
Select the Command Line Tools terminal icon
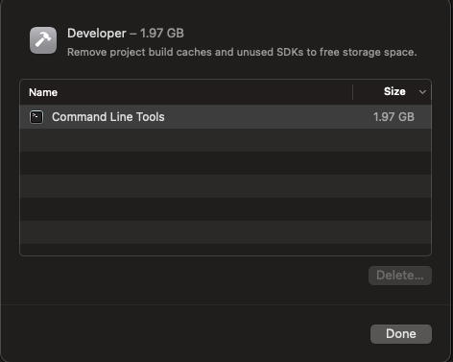tap(36, 117)
